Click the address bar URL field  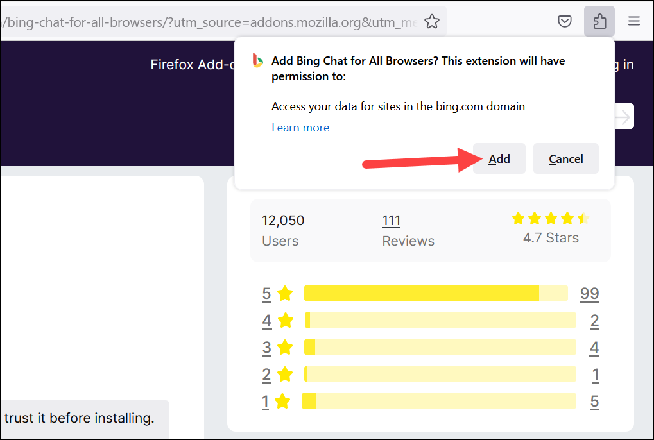(193, 21)
